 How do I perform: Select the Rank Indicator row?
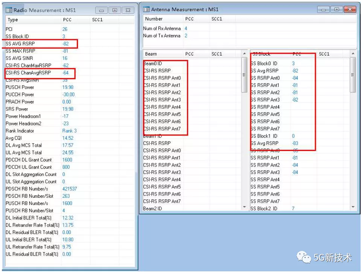(x=70, y=131)
